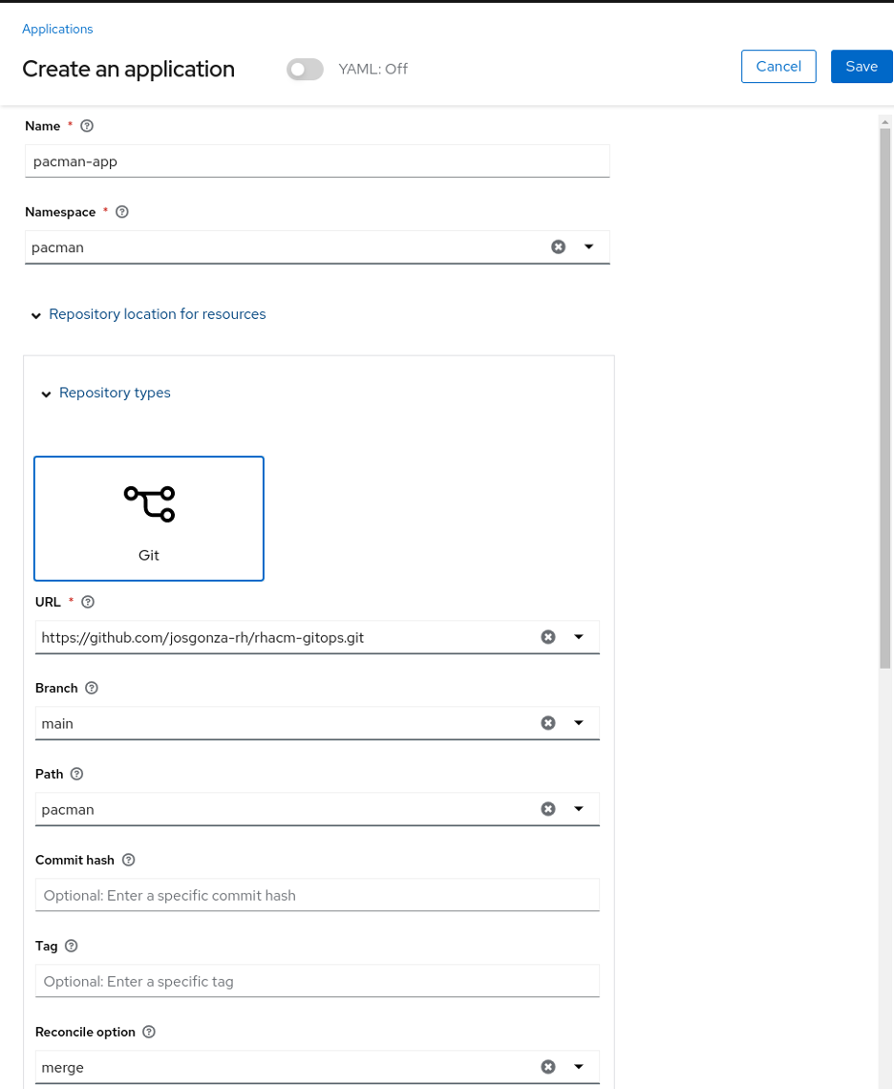Select the Git repository type card
The image size is (894, 1089).
tap(149, 518)
